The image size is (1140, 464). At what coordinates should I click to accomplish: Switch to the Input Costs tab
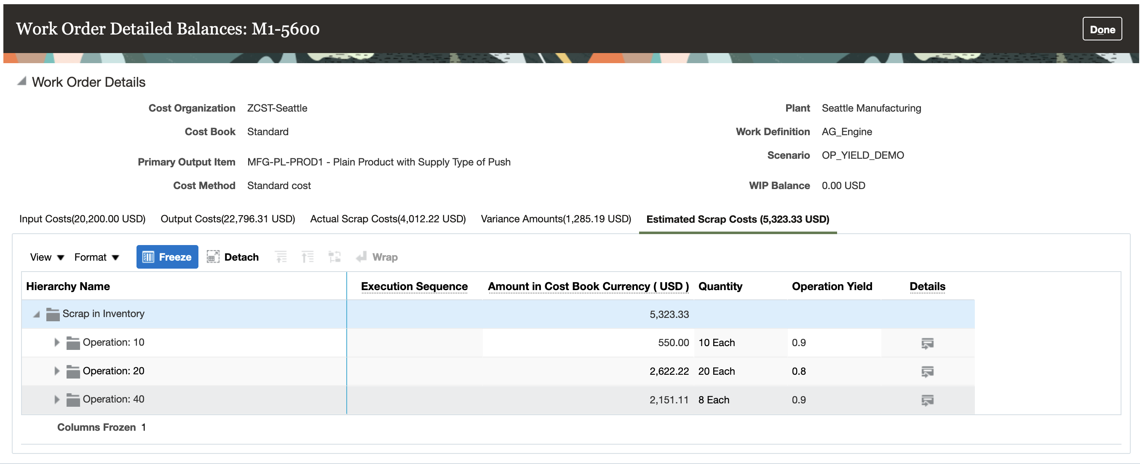pos(82,219)
